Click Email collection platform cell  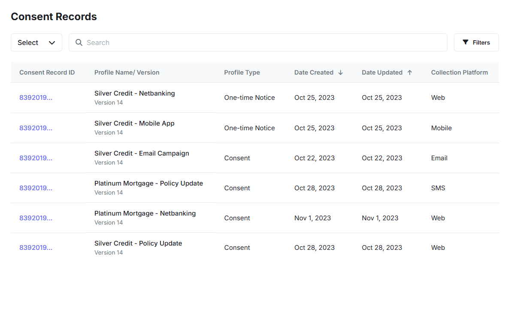(439, 158)
